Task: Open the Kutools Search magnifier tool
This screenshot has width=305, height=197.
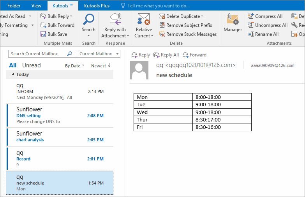Action: coord(88,19)
